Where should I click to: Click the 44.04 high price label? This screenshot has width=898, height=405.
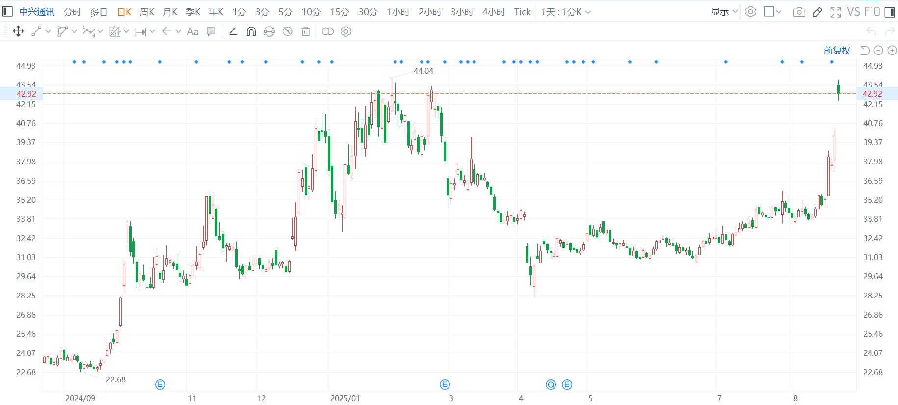(x=423, y=71)
